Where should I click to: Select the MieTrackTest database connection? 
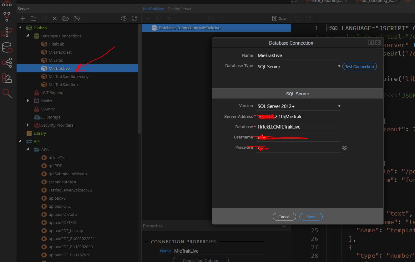pos(60,52)
